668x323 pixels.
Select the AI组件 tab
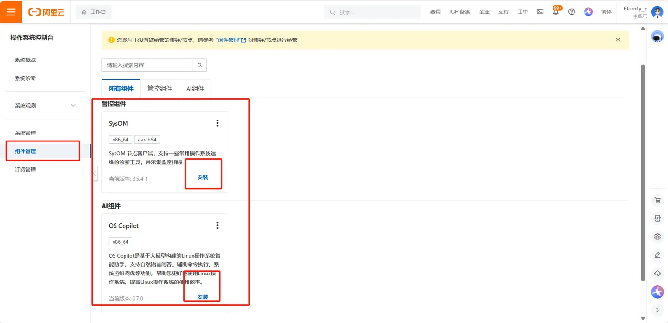195,89
